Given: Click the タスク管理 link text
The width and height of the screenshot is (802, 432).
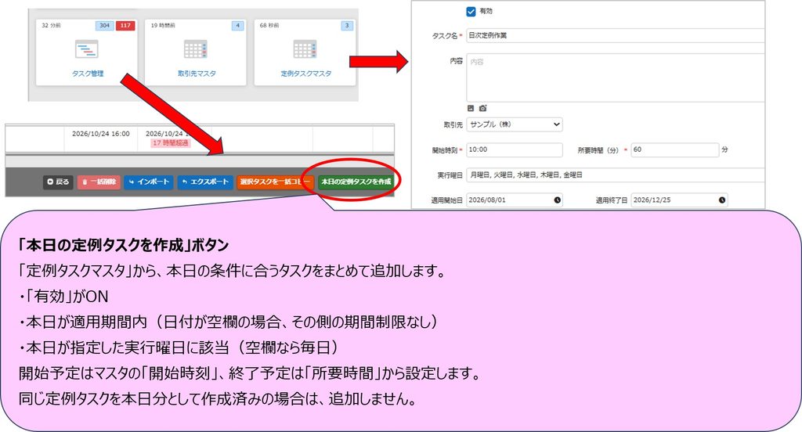Looking at the screenshot, I should click(x=88, y=74).
